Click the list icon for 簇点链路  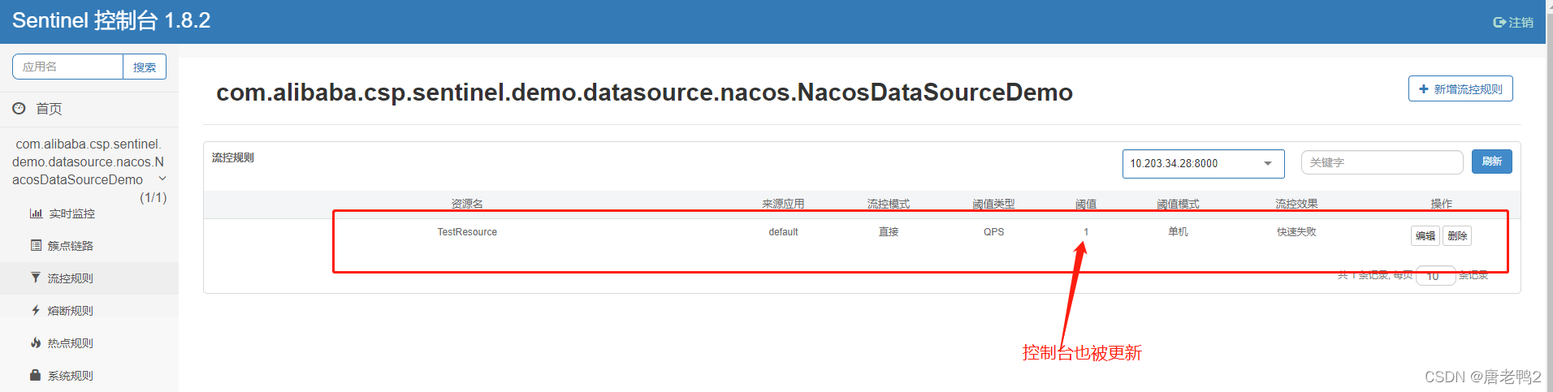[x=36, y=245]
